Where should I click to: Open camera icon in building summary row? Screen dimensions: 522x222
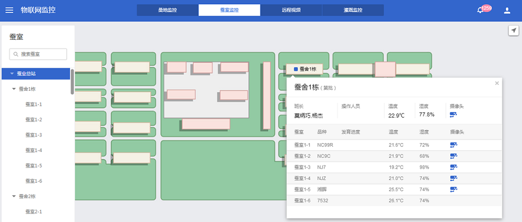click(x=453, y=115)
